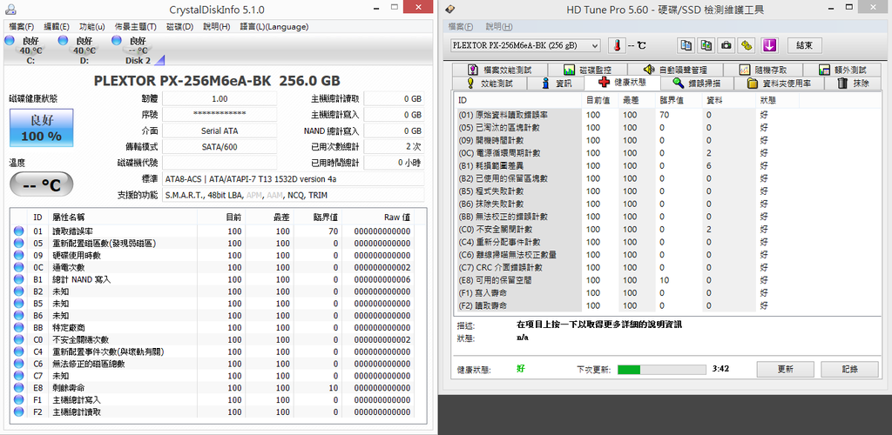This screenshot has height=435, width=892.
Task: Open the 檔案(F) menu in HD Tune
Action: 460,27
